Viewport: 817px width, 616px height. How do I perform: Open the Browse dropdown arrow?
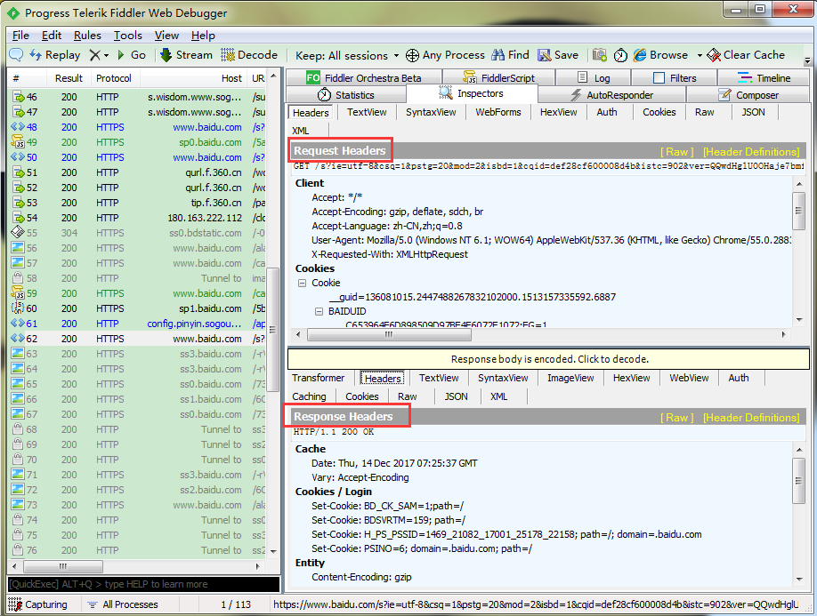pos(700,55)
